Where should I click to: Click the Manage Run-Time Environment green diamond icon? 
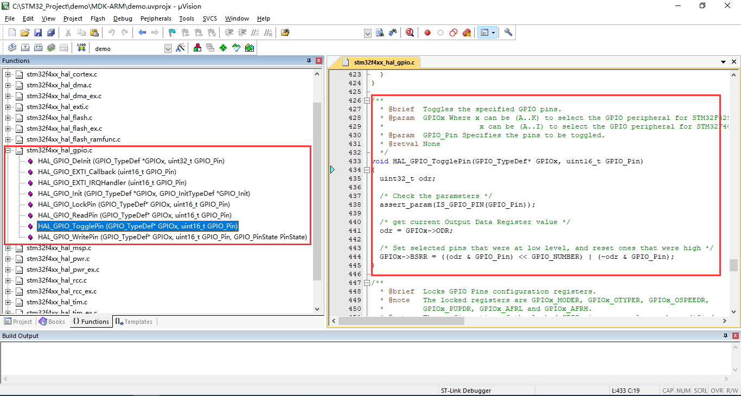(223, 48)
